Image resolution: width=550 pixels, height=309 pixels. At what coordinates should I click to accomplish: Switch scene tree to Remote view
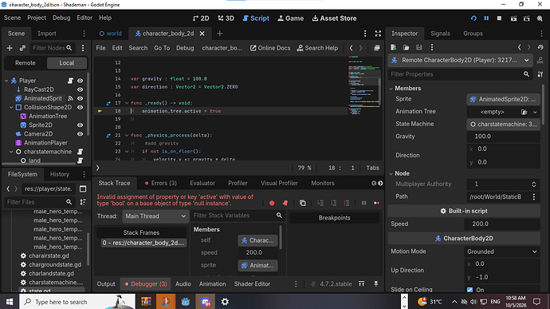point(26,63)
